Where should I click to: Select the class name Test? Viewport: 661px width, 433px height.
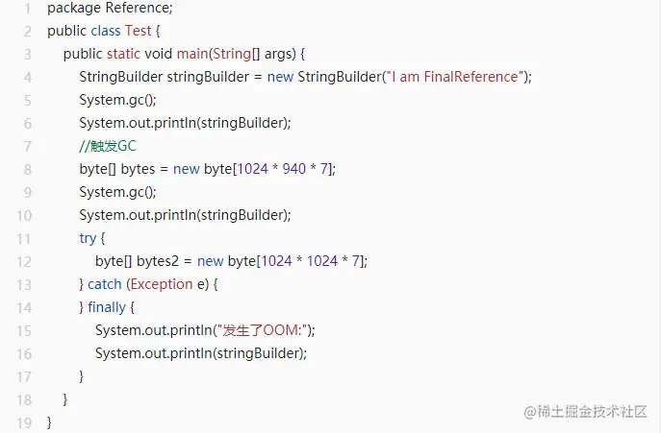pyautogui.click(x=139, y=31)
